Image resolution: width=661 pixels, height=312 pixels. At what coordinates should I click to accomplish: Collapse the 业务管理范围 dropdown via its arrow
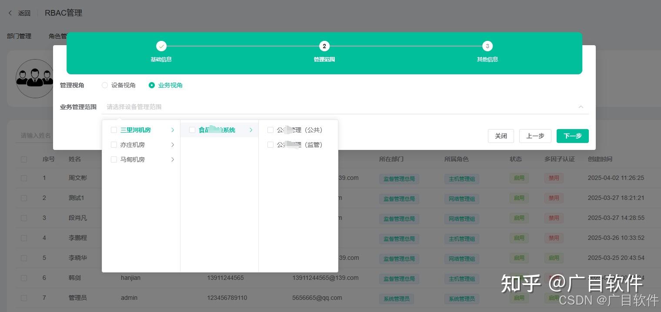[x=581, y=107]
